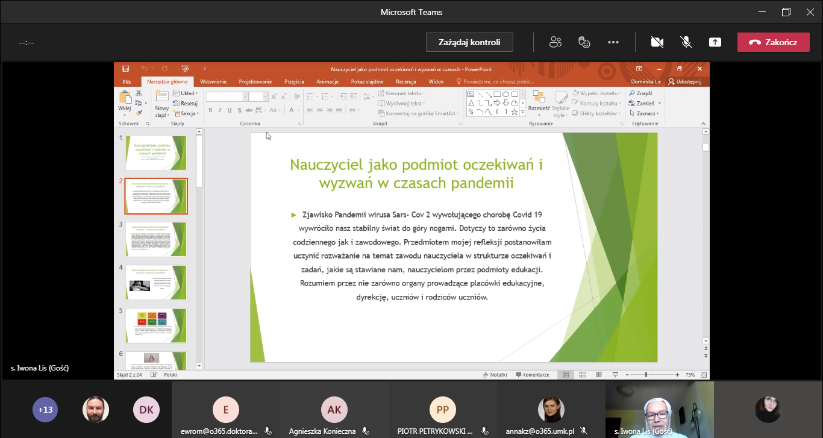The width and height of the screenshot is (823, 438).
Task: Click the Komentarze button in status bar
Action: 532,375
